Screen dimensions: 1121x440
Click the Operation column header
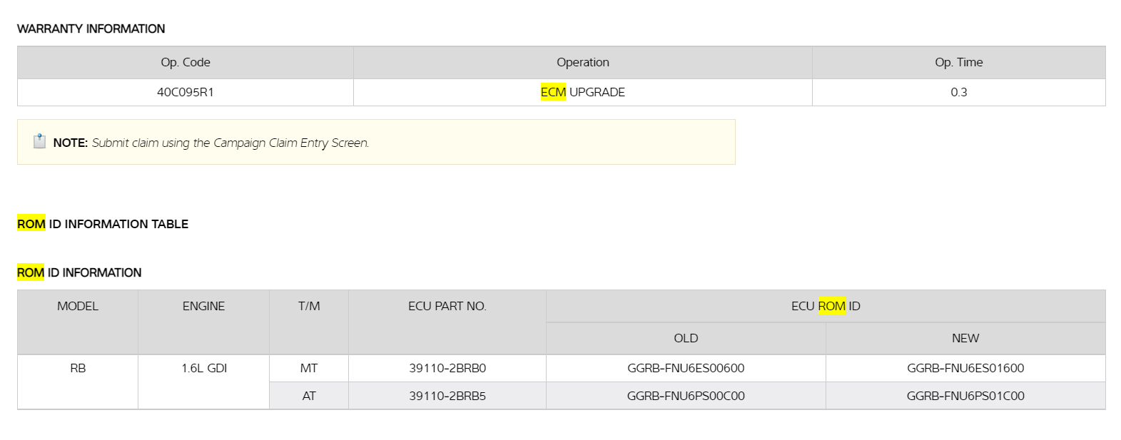pos(582,62)
